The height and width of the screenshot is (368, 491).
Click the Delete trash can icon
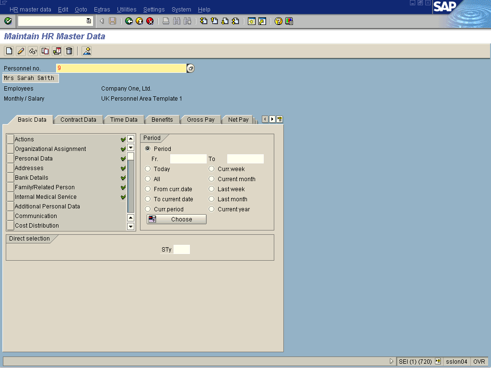point(69,51)
